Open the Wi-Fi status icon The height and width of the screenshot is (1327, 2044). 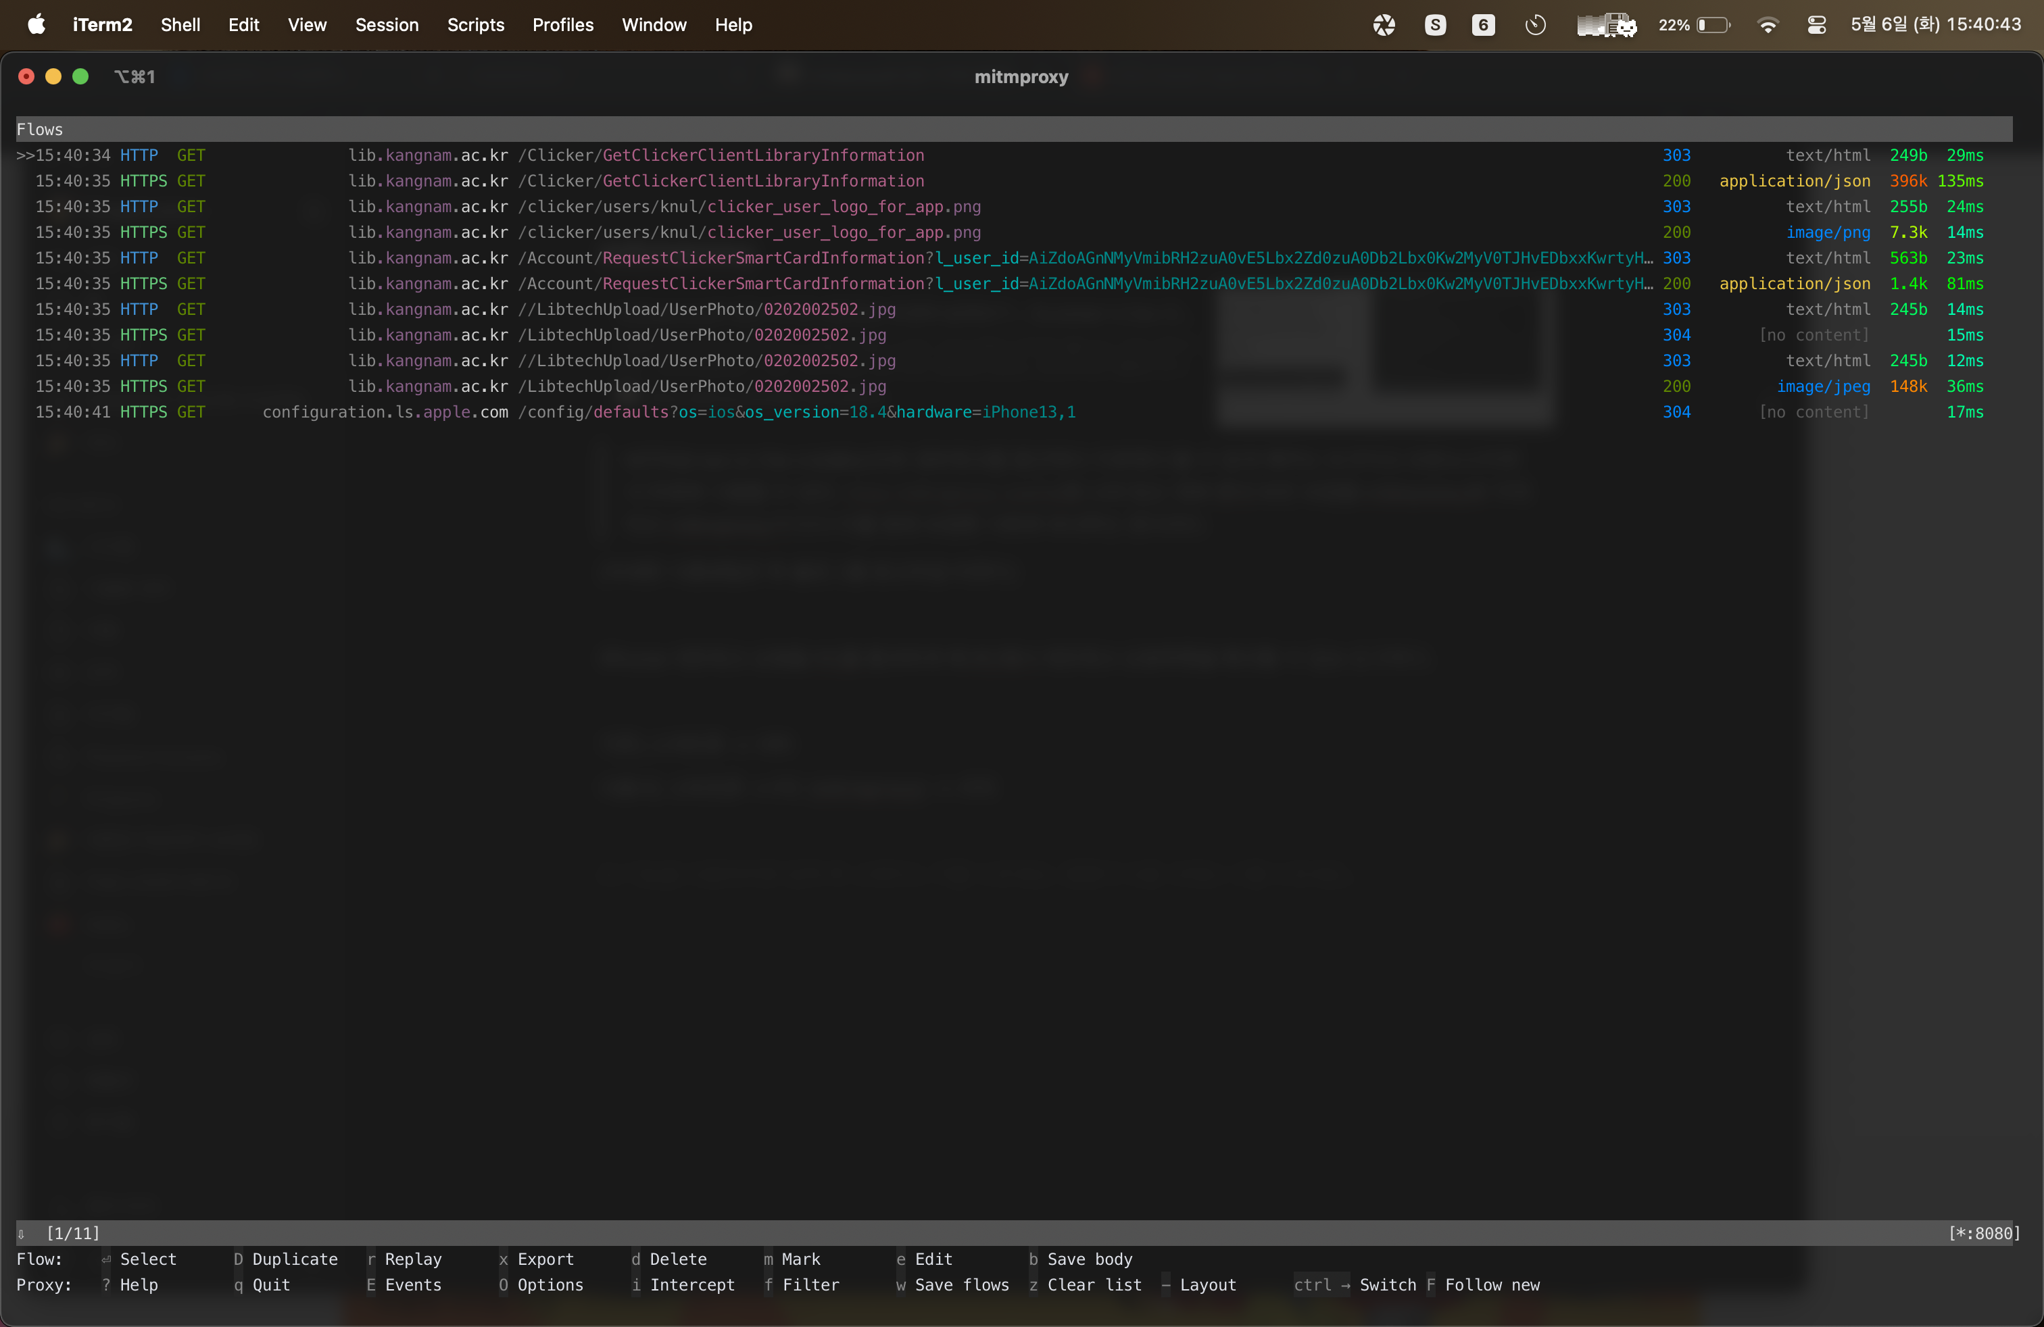point(1768,25)
